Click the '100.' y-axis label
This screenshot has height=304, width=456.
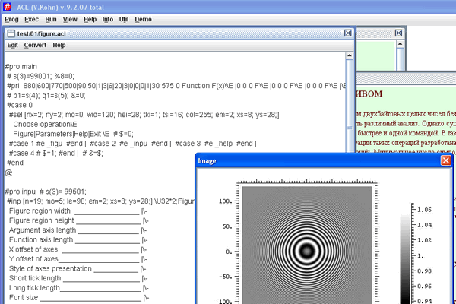click(226, 201)
